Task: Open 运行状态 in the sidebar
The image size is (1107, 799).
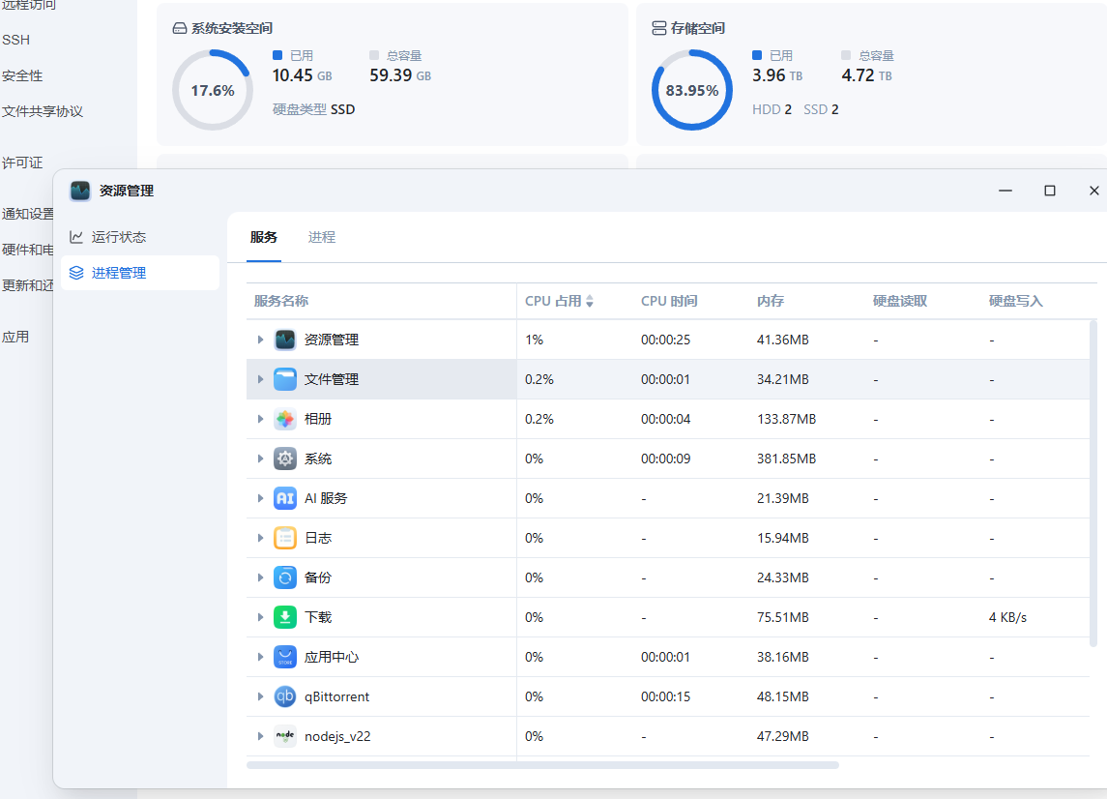Action: tap(118, 237)
